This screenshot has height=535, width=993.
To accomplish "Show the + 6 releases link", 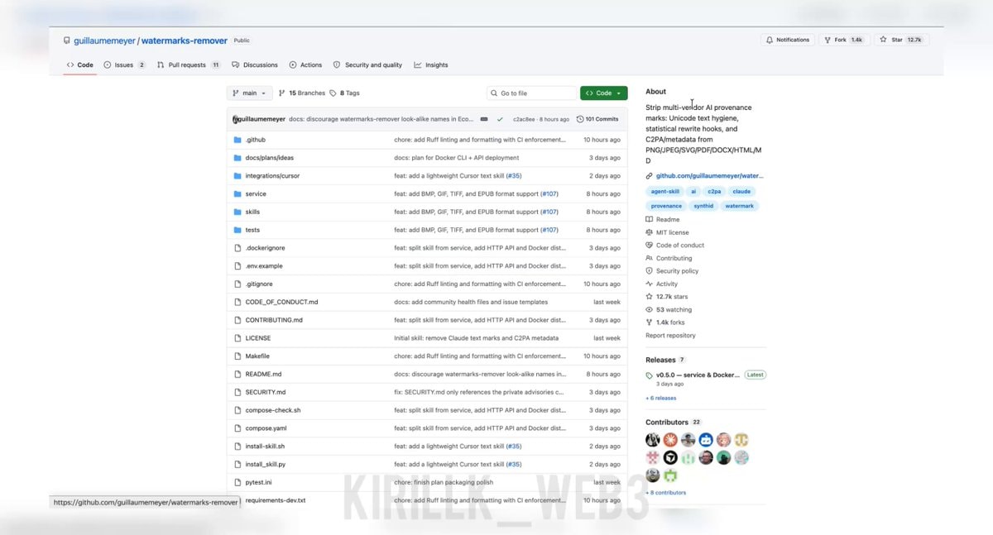I will point(661,399).
